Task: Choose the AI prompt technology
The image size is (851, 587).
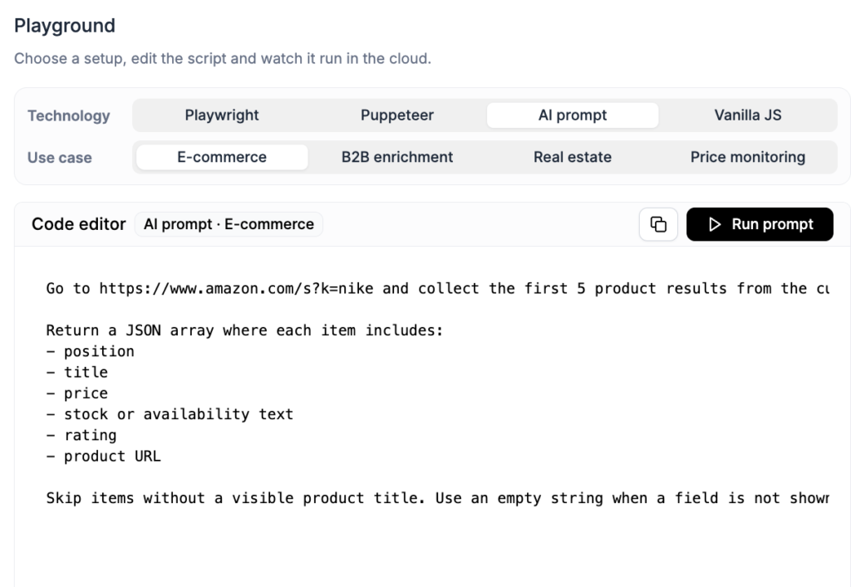Action: [573, 115]
